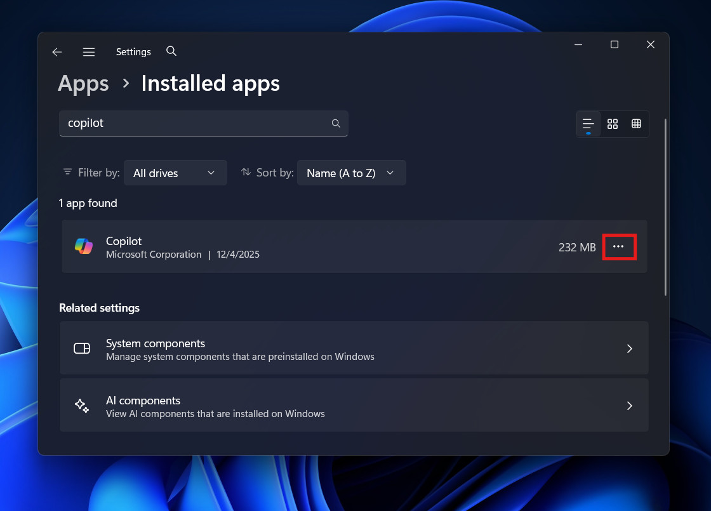Click inside the copilot search field
711x511 pixels.
[x=197, y=123]
